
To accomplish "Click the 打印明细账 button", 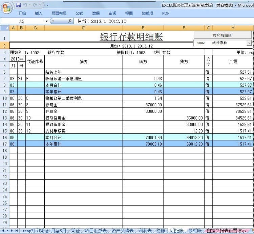I will coord(223,35).
